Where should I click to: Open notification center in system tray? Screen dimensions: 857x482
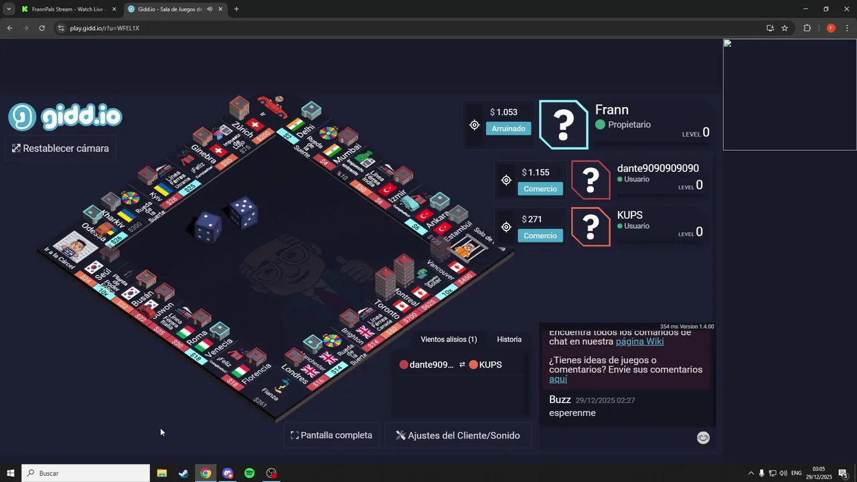tap(843, 473)
